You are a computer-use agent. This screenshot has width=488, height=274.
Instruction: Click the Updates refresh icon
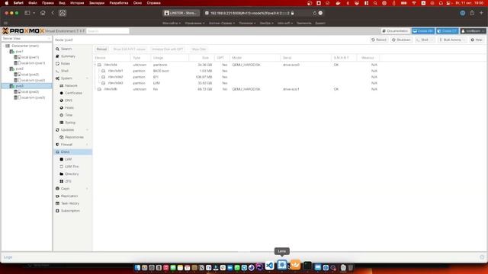[x=57, y=130]
